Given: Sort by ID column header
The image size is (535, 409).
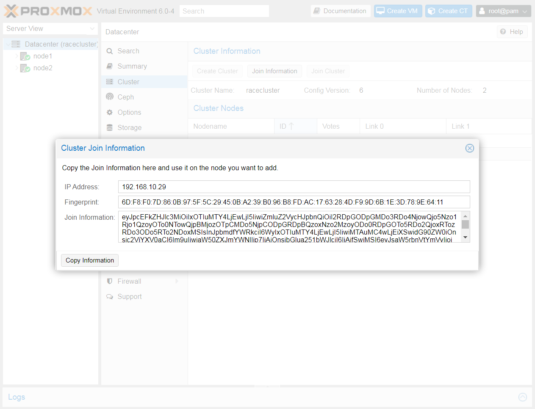Looking at the screenshot, I should tap(296, 126).
